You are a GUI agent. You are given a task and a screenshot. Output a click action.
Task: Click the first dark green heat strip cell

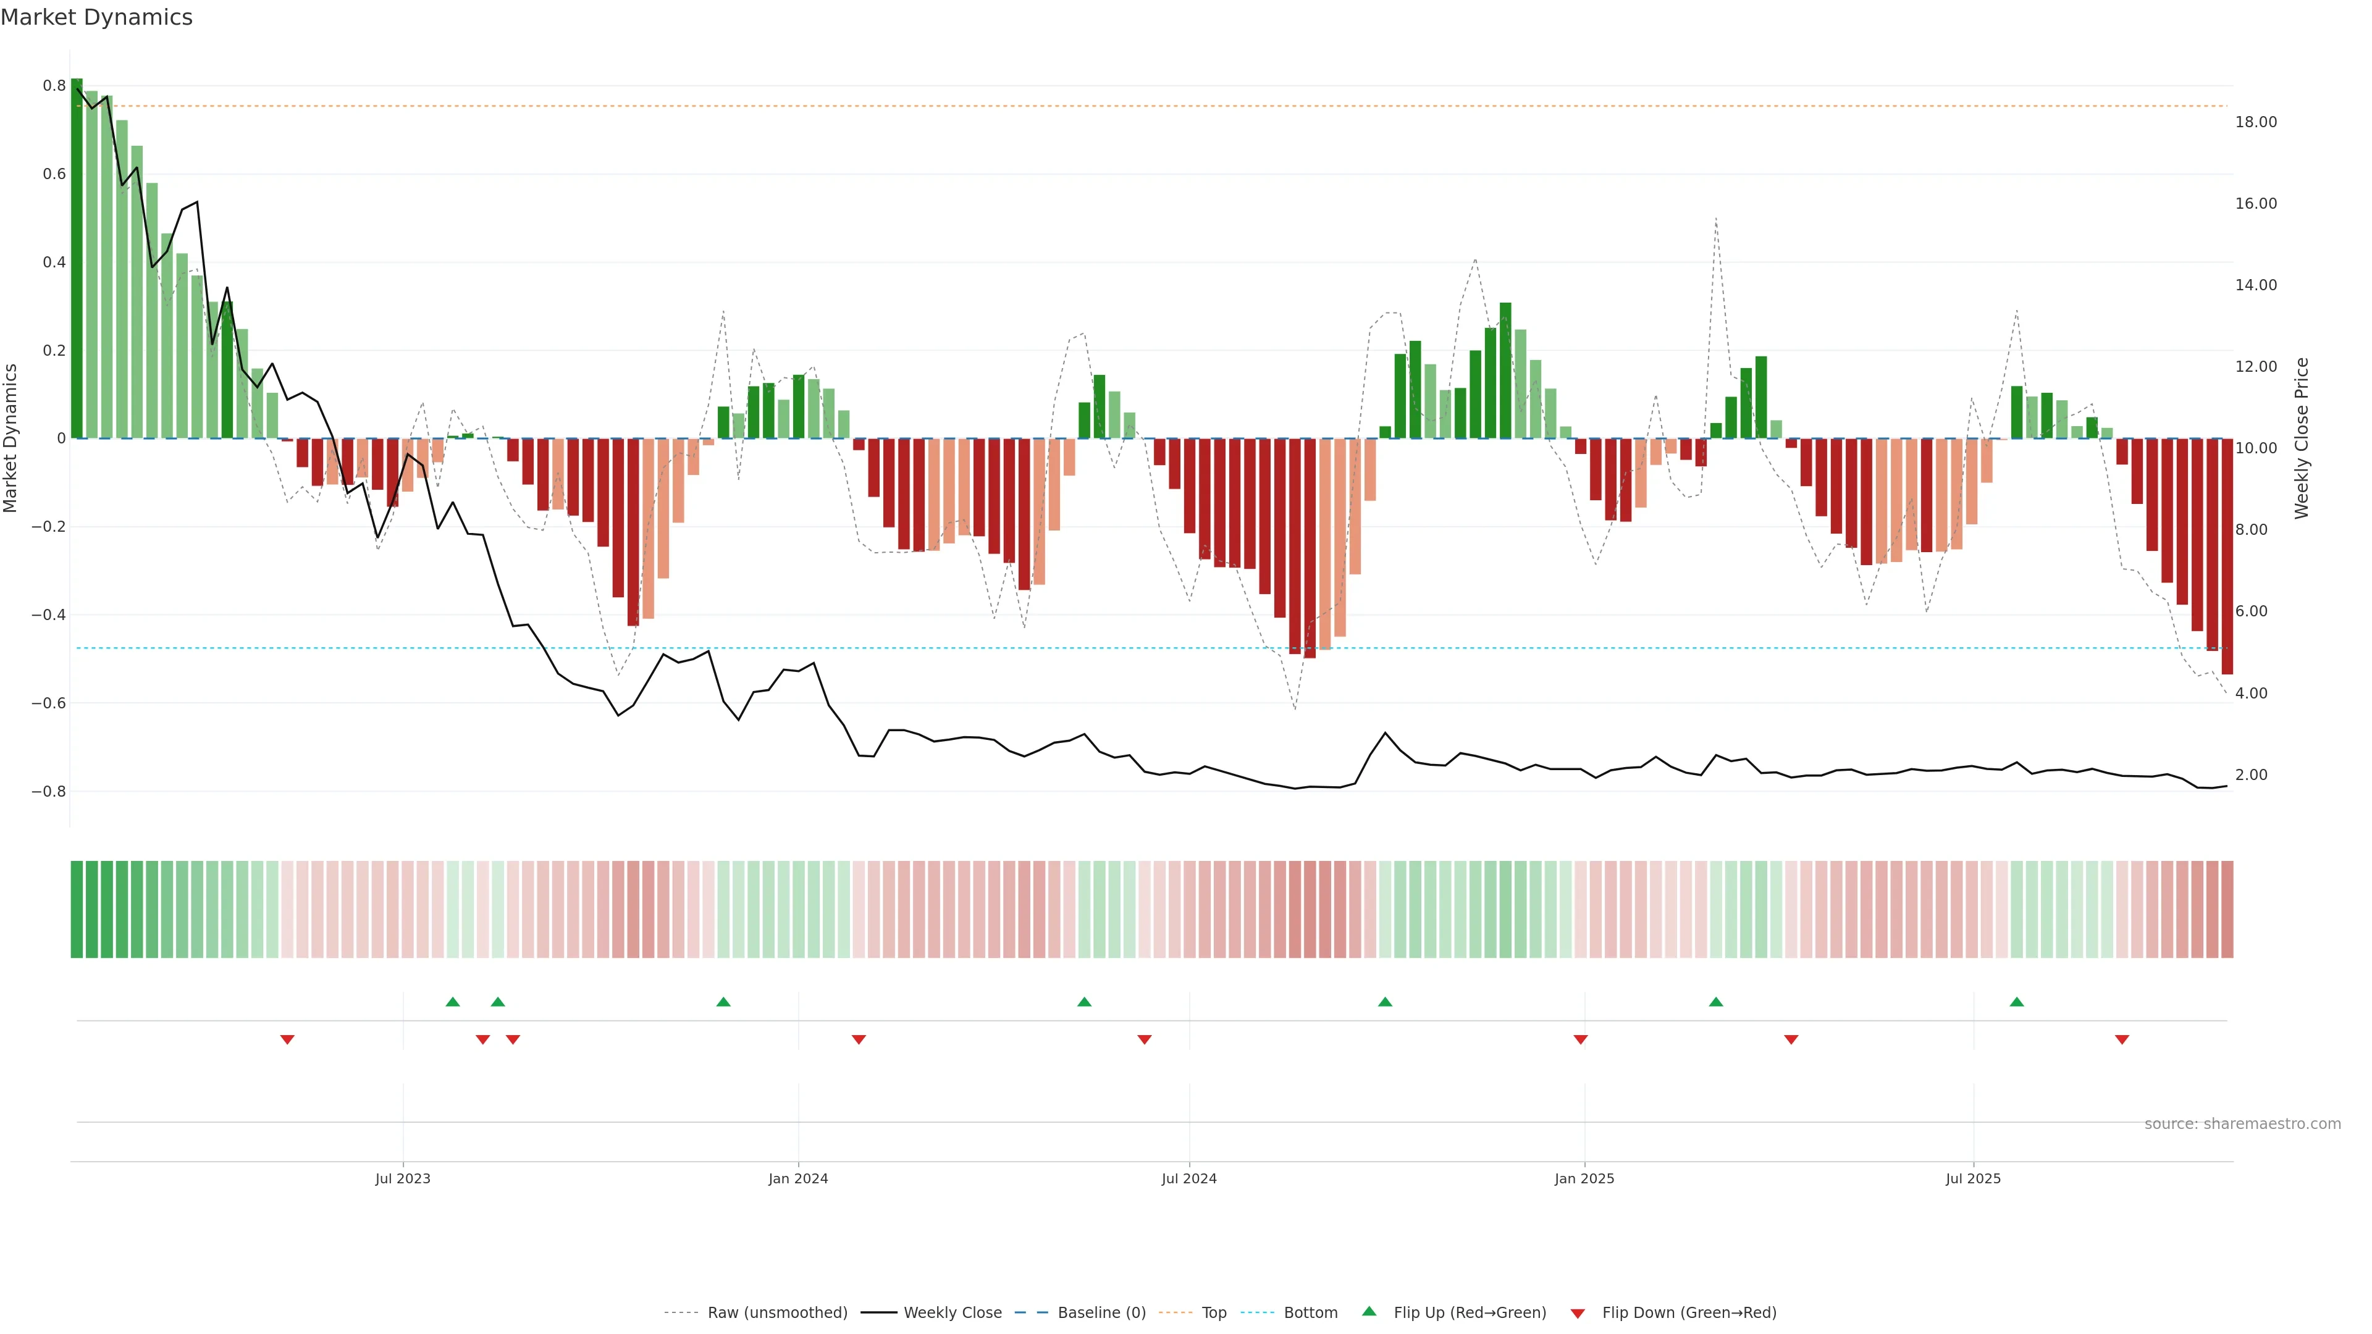click(x=77, y=908)
